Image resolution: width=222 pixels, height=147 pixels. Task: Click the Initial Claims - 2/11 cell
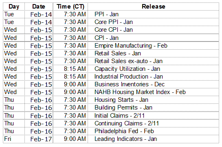pos(153,116)
